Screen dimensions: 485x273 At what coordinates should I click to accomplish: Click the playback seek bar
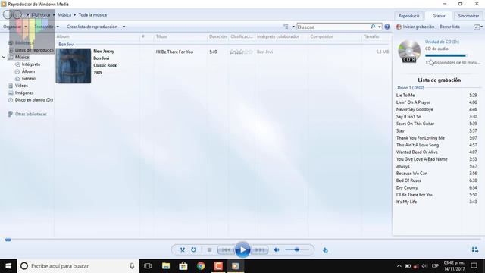(x=242, y=240)
